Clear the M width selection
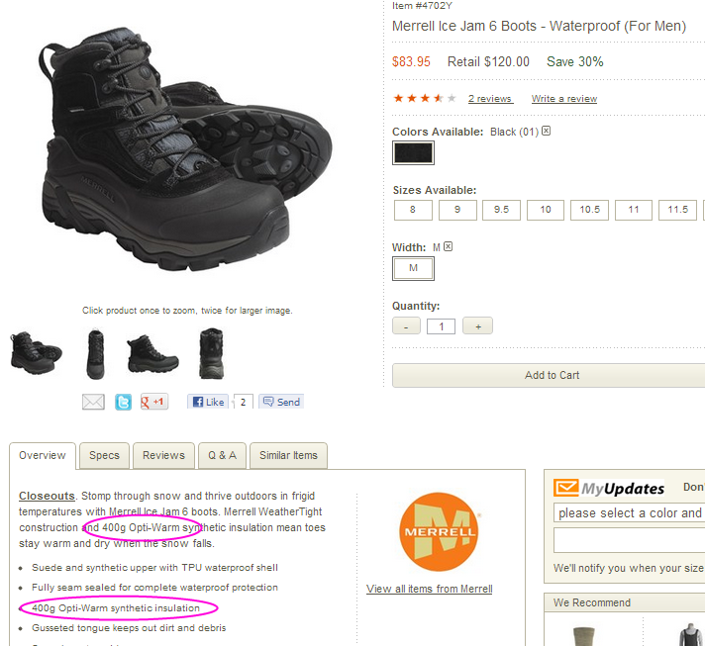Image resolution: width=705 pixels, height=646 pixels. [448, 246]
